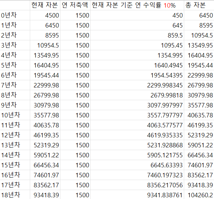
Task: Select the row label 3년차
Action: [x=15, y=45]
